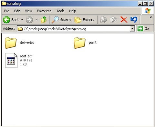This screenshot has width=155, height=127.
Task: Click the folder icon in address bar
Action: coord(20,29)
